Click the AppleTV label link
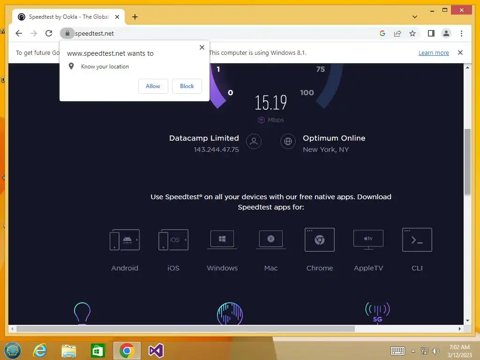Image resolution: width=480 pixels, height=360 pixels. [x=368, y=268]
